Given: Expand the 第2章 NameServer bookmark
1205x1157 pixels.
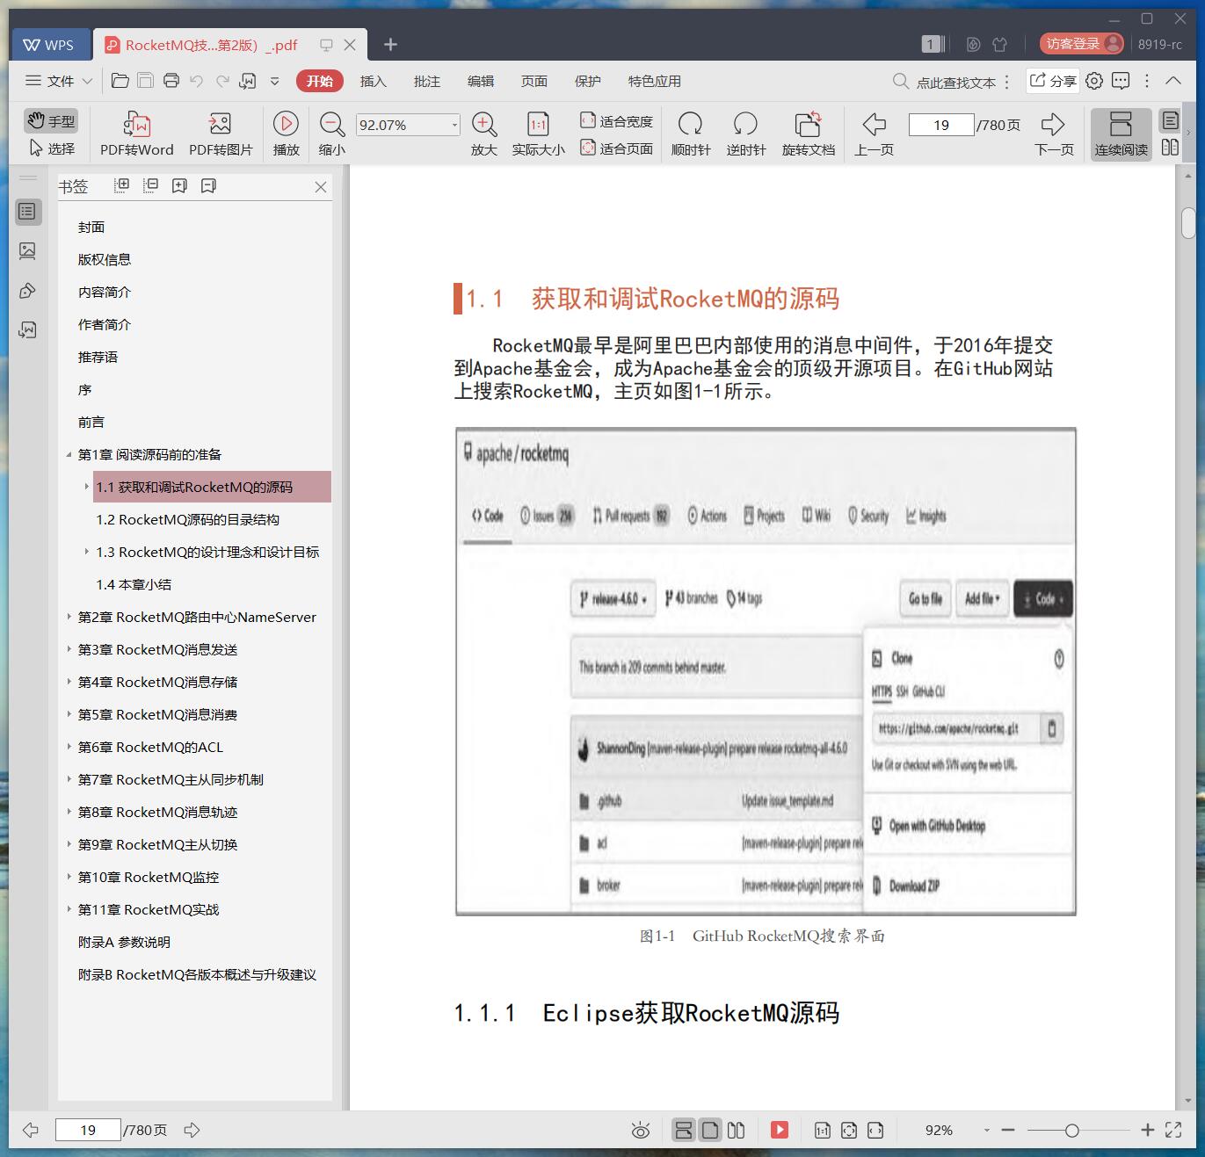Looking at the screenshot, I should (x=69, y=617).
